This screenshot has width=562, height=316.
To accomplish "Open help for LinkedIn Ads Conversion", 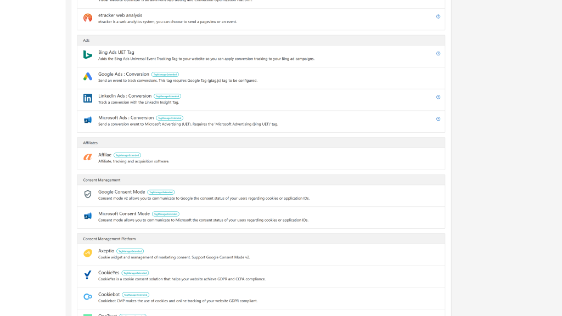I will [x=438, y=97].
